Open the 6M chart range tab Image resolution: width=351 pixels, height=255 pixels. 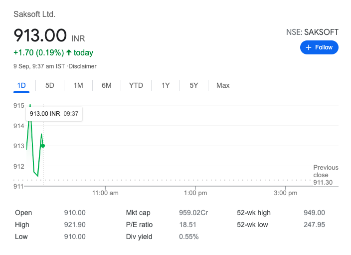107,85
